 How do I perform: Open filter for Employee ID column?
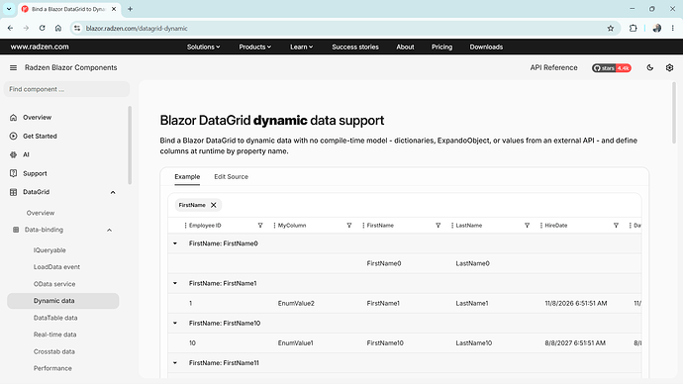click(260, 226)
